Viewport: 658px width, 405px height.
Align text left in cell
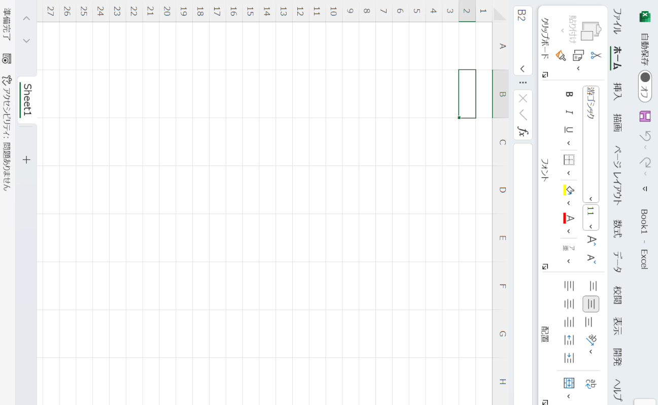point(569,286)
